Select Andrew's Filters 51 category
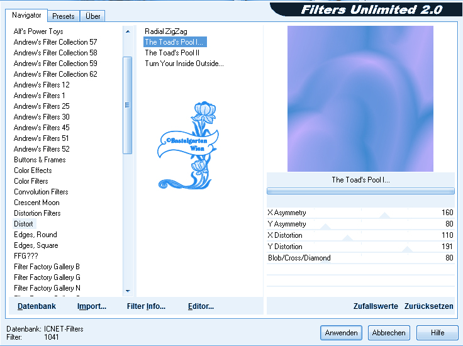 pos(42,138)
